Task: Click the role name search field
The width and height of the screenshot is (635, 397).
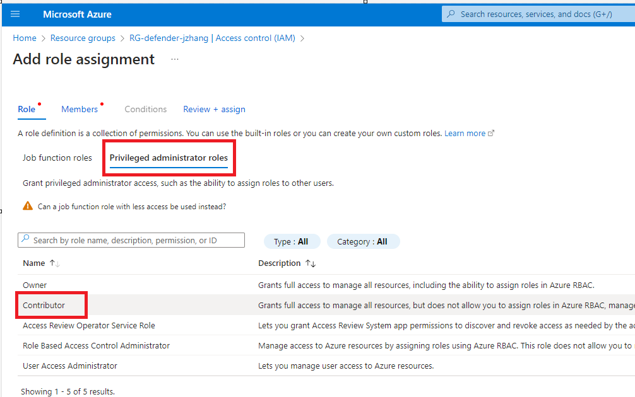Action: (x=137, y=240)
